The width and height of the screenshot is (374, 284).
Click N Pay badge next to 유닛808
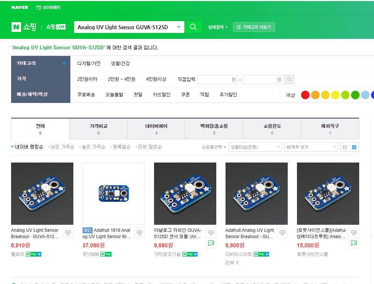[106, 254]
